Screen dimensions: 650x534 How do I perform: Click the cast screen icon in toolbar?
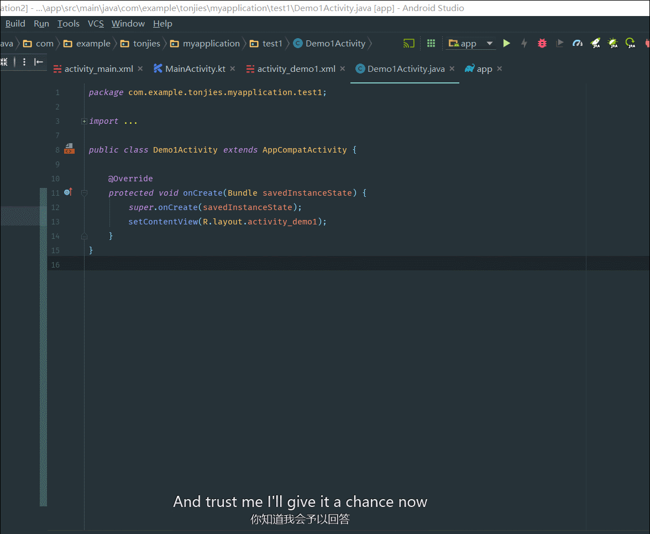point(409,43)
